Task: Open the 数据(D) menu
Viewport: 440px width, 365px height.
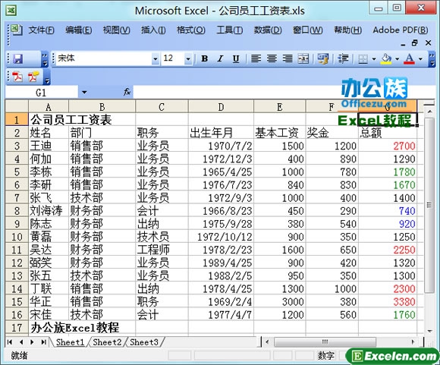Action: click(268, 30)
